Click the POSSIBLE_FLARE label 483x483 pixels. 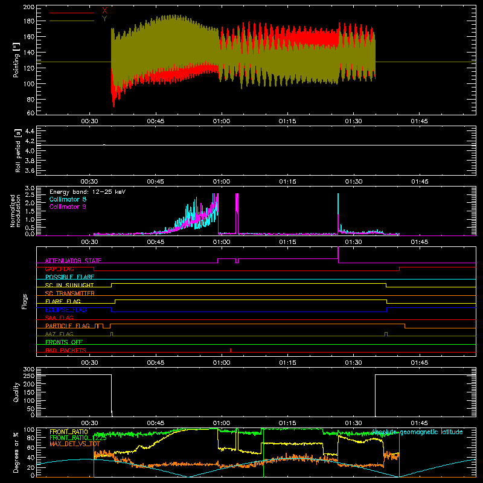[69, 277]
